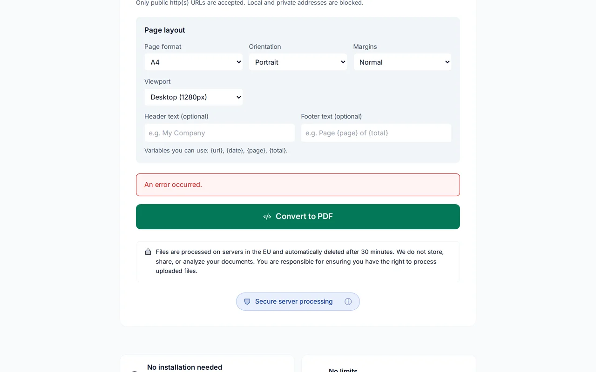Viewport: 596px width, 372px height.
Task: Open the Page format dropdown showing A4
Action: pos(193,62)
